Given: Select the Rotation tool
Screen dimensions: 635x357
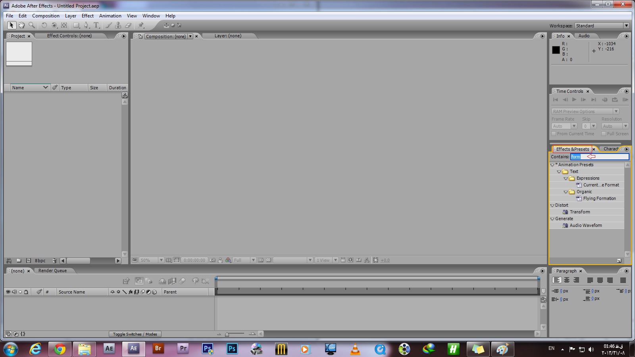Looking at the screenshot, I should click(44, 25).
